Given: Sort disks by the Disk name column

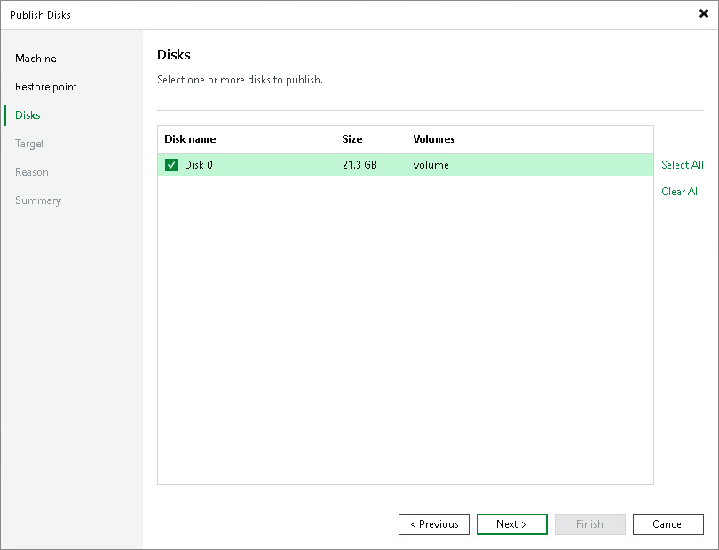Looking at the screenshot, I should (189, 138).
